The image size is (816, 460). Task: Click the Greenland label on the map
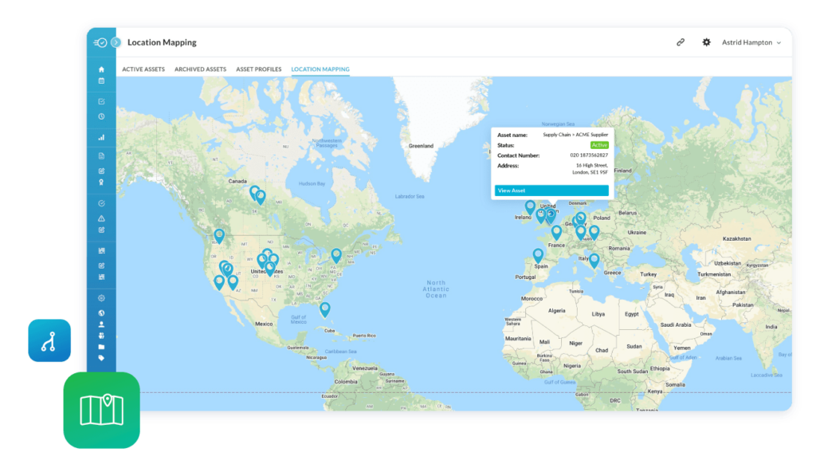(421, 146)
